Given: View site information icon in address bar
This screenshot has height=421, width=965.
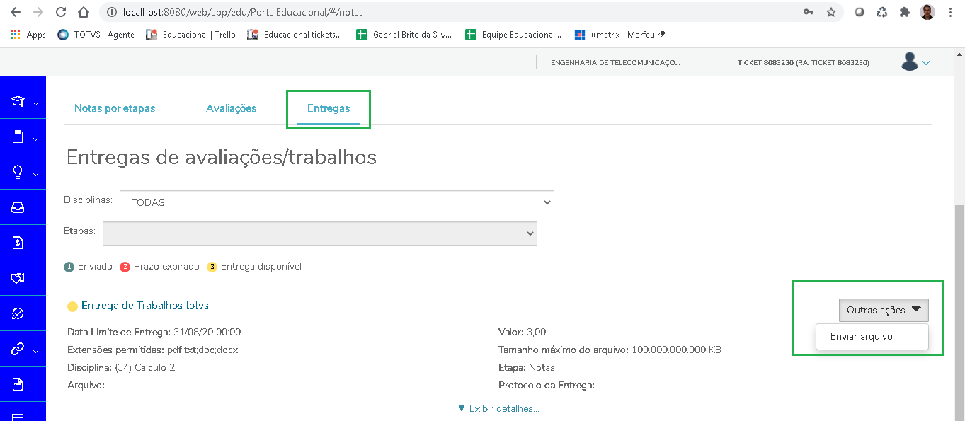Looking at the screenshot, I should click(x=111, y=12).
